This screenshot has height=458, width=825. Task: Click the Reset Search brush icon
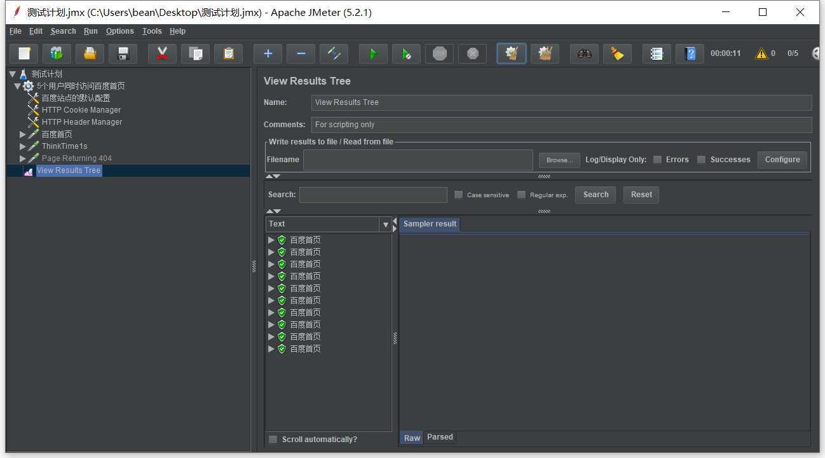pyautogui.click(x=617, y=53)
